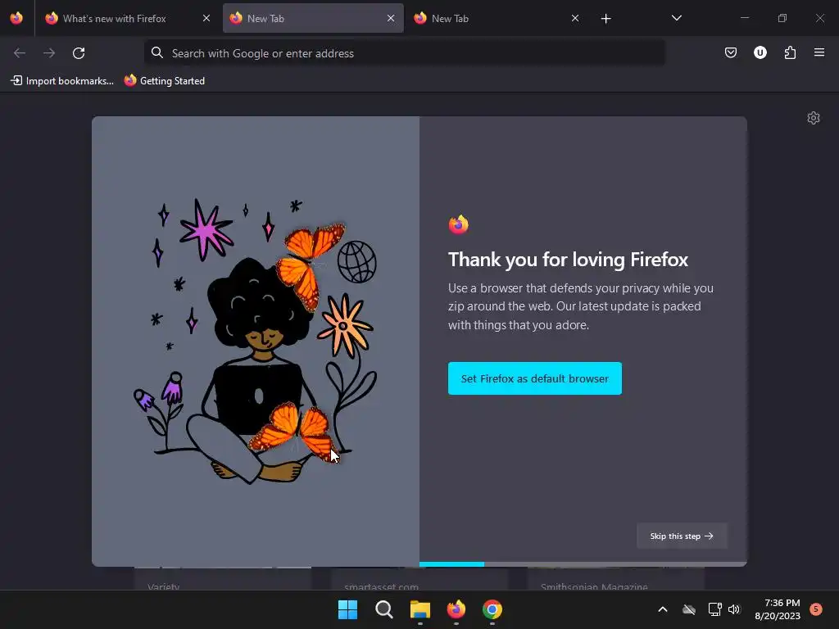839x629 pixels.
Task: Open notification badge showing 5
Action: coord(815,609)
